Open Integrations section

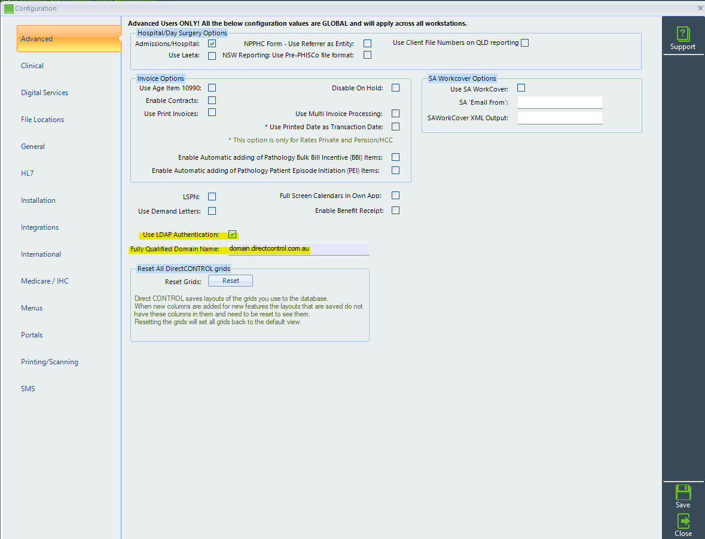[x=39, y=227]
